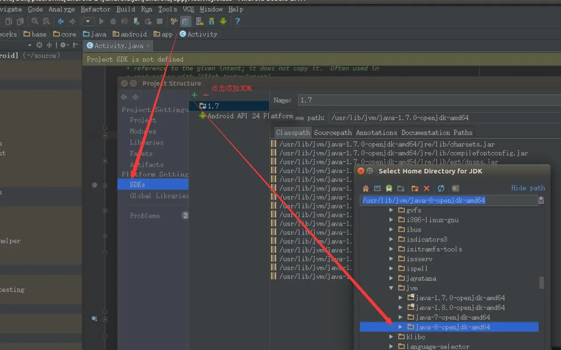Viewport: 561px width, 350px height.
Task: Switch to the Documentation Paths tab
Action: [x=437, y=133]
